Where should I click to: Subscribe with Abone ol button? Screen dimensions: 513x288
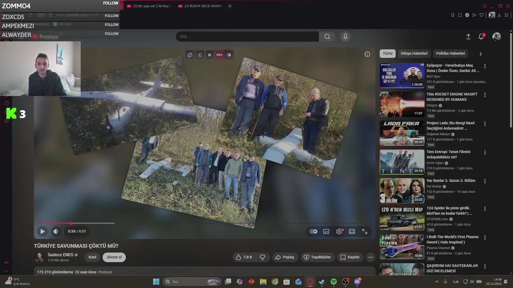click(x=114, y=257)
